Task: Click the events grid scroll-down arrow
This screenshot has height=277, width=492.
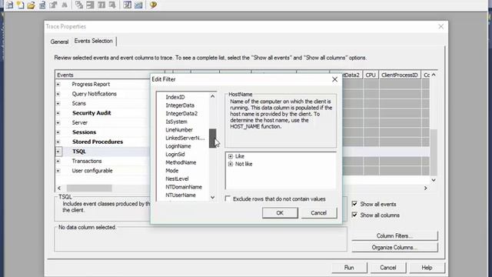Action: (x=434, y=180)
